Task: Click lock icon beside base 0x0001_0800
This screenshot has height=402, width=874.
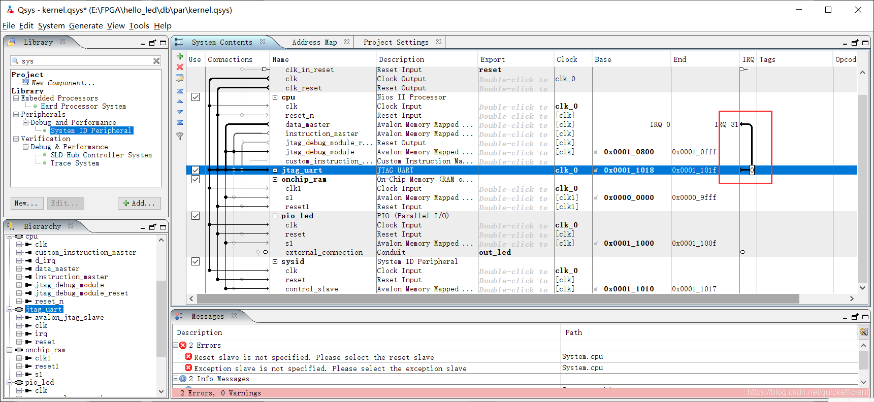Action: [596, 152]
